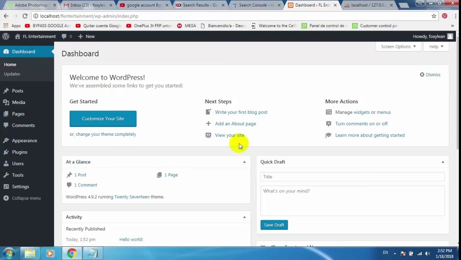Open the 1 Comment link
This screenshot has height=260, width=461.
click(85, 185)
